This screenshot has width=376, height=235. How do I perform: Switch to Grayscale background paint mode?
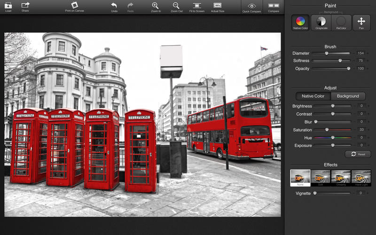[x=321, y=22]
